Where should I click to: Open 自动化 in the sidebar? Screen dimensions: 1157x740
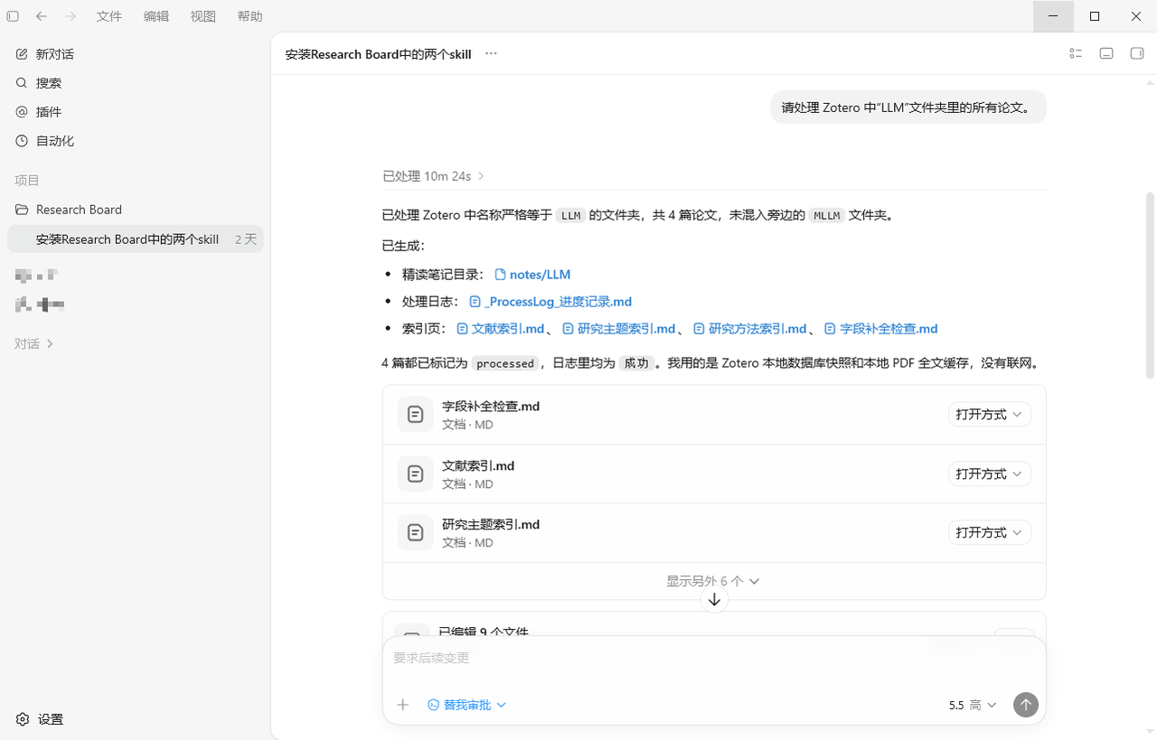point(136,141)
